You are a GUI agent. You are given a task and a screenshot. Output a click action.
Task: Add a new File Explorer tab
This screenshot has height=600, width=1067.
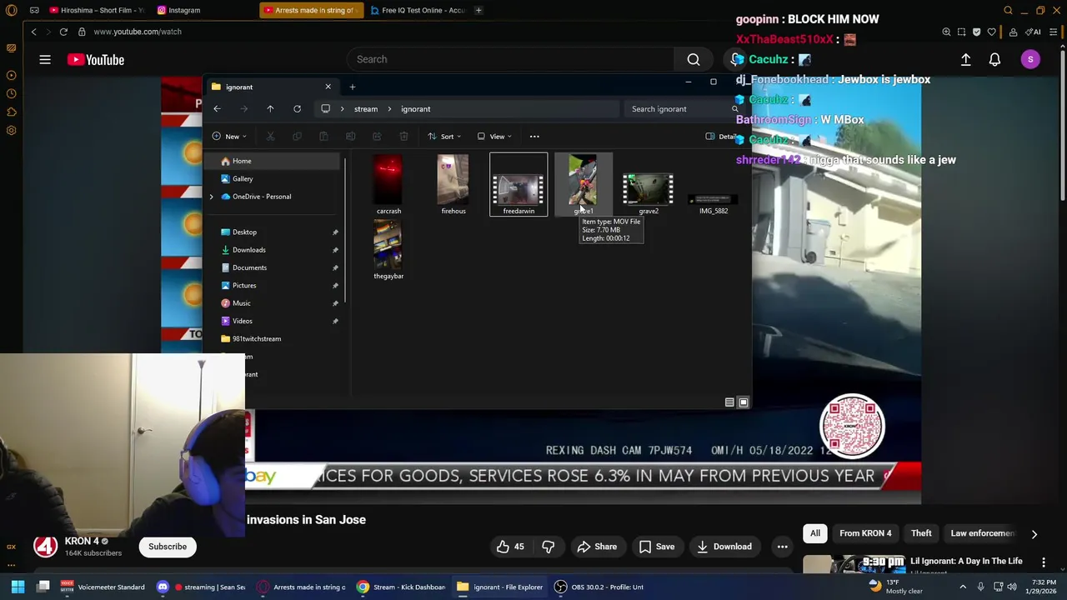tap(352, 87)
